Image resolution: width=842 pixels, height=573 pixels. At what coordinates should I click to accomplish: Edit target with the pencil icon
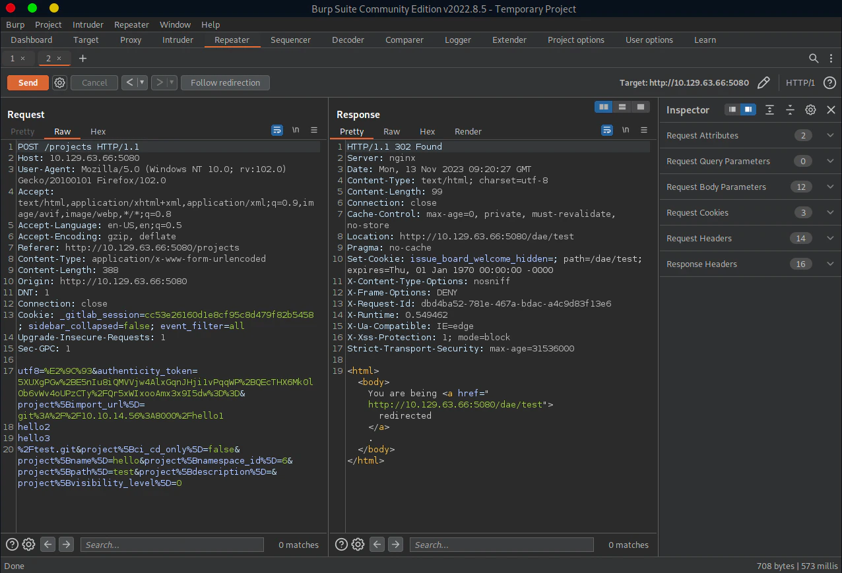pos(763,82)
